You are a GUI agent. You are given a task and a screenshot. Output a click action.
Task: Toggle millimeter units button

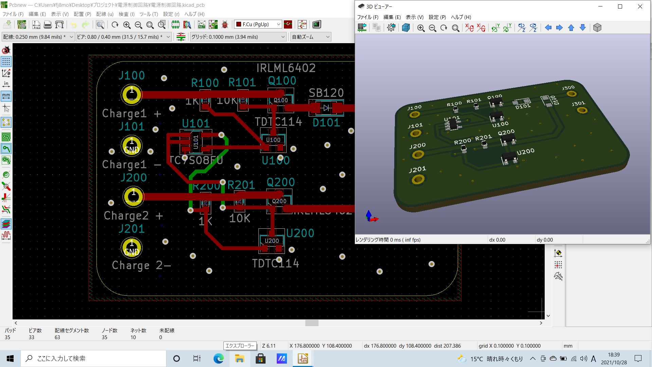(6, 96)
